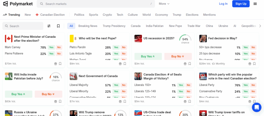Click the gift icon on the Fed decision card
The height and width of the screenshot is (116, 264).
tap(250, 64)
